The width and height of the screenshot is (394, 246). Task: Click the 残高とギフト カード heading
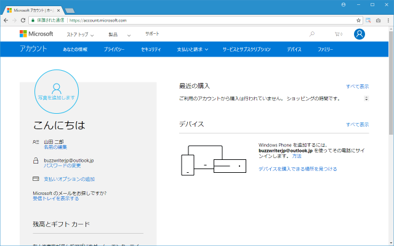(61, 224)
